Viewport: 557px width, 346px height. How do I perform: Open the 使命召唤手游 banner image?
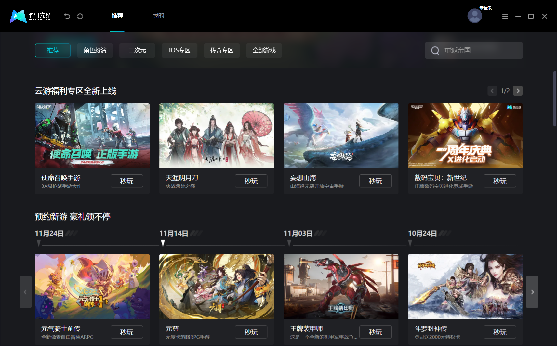(x=92, y=135)
